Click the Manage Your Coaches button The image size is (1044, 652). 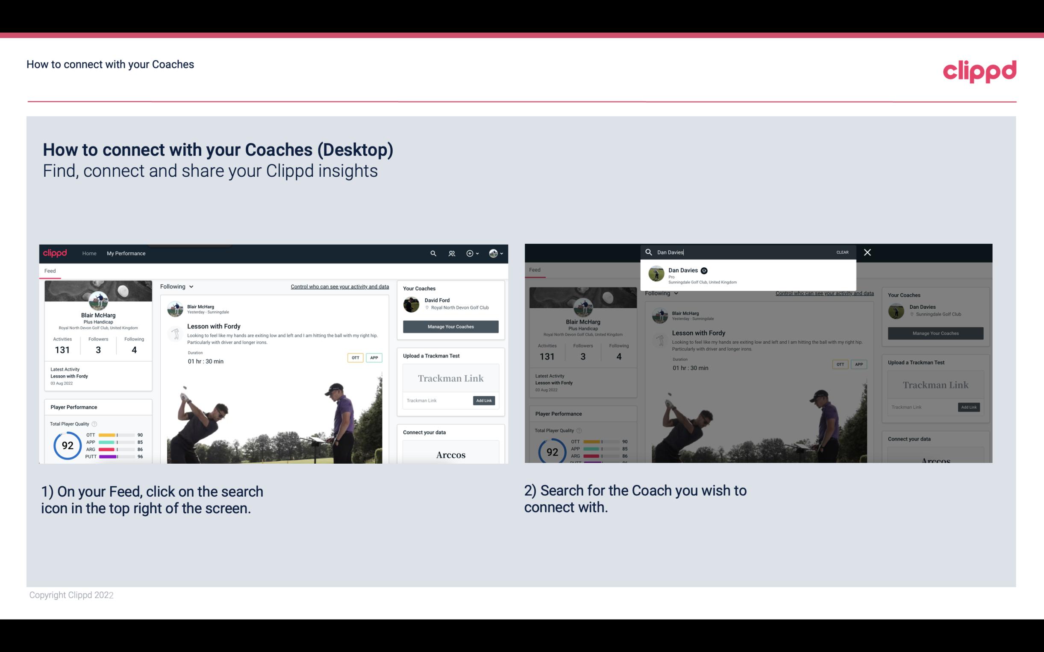click(450, 326)
